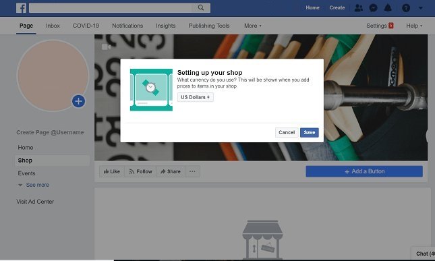The width and height of the screenshot is (435, 261).
Task: Open the help question mark icon
Action: [406, 8]
